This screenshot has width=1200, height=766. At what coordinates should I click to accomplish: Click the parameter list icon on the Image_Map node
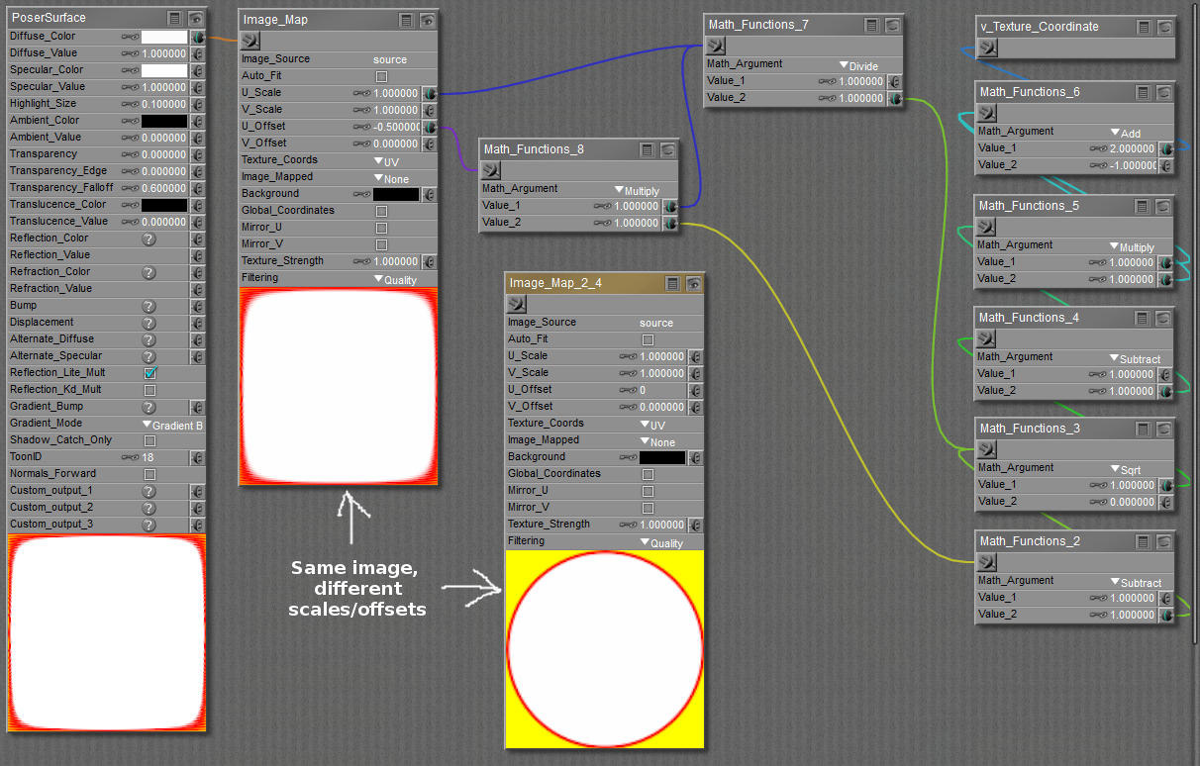pos(406,19)
